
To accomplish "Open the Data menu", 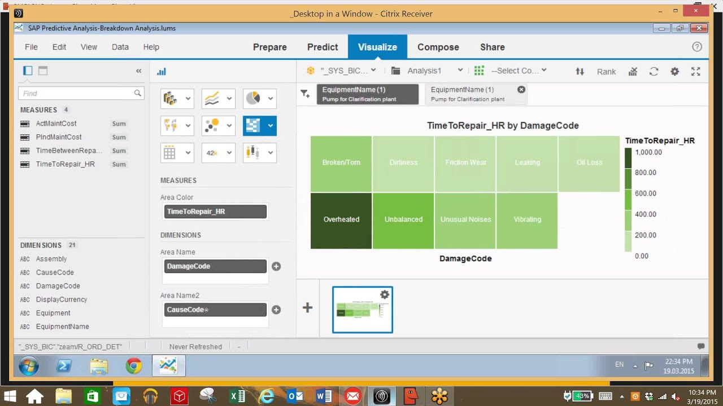I will (120, 47).
